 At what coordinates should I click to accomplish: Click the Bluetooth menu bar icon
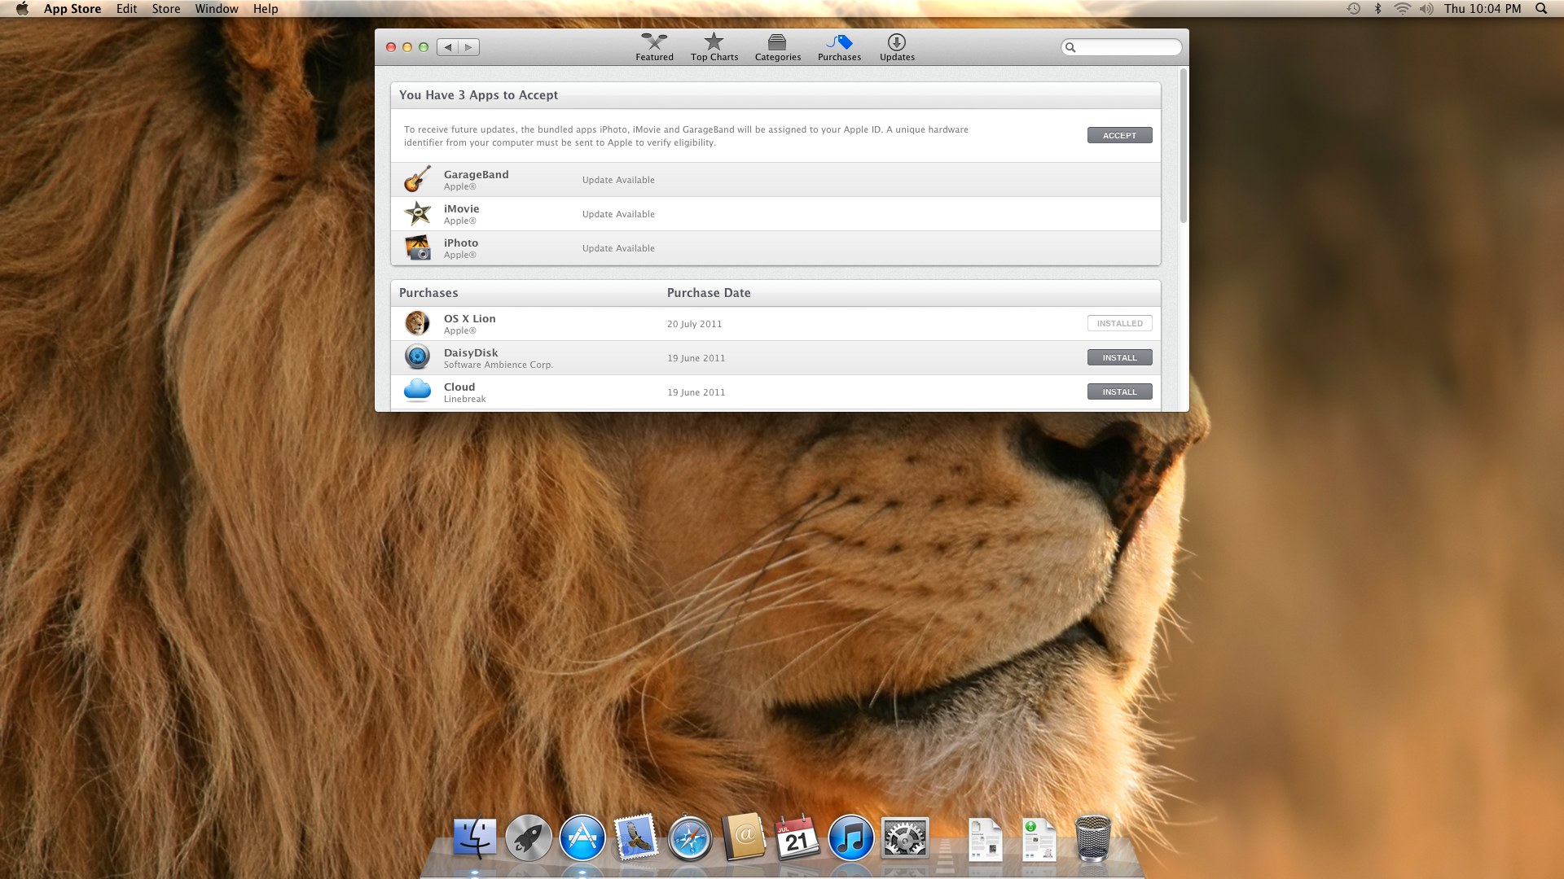pyautogui.click(x=1377, y=9)
